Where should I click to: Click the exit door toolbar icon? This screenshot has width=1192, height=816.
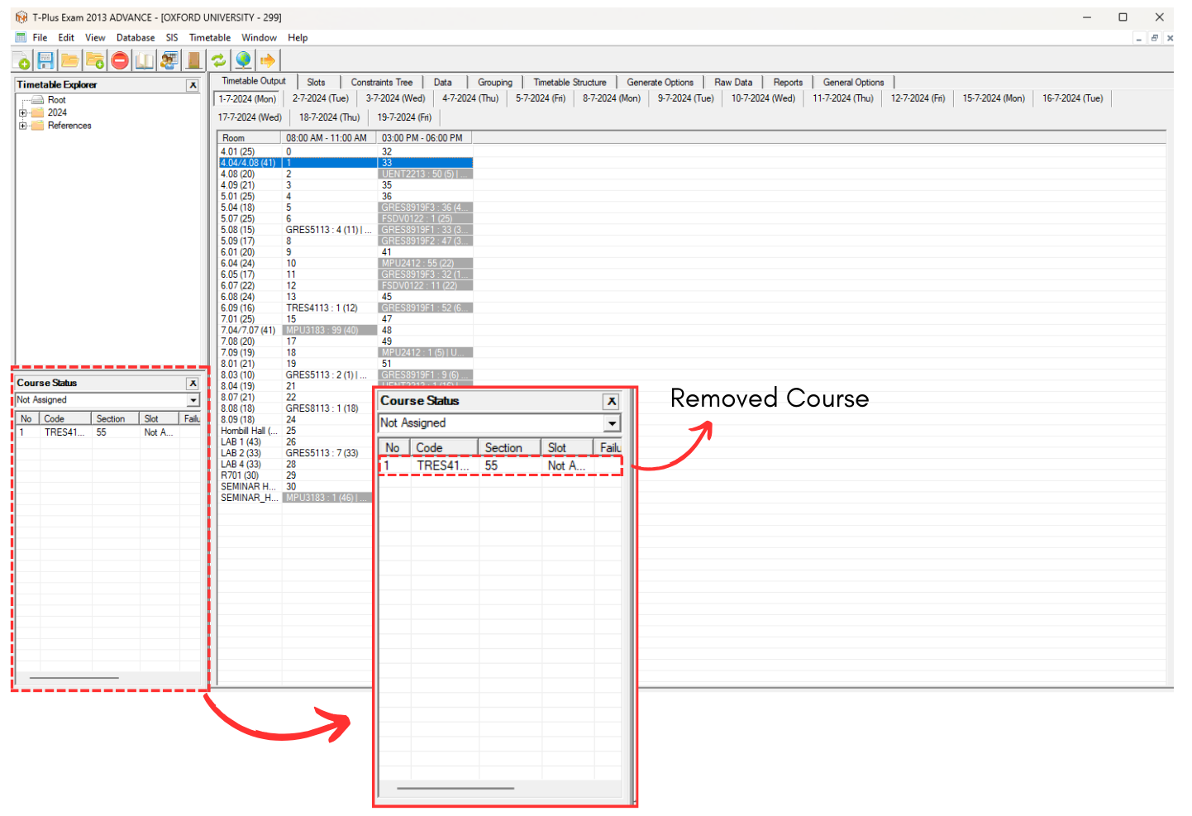click(x=192, y=60)
